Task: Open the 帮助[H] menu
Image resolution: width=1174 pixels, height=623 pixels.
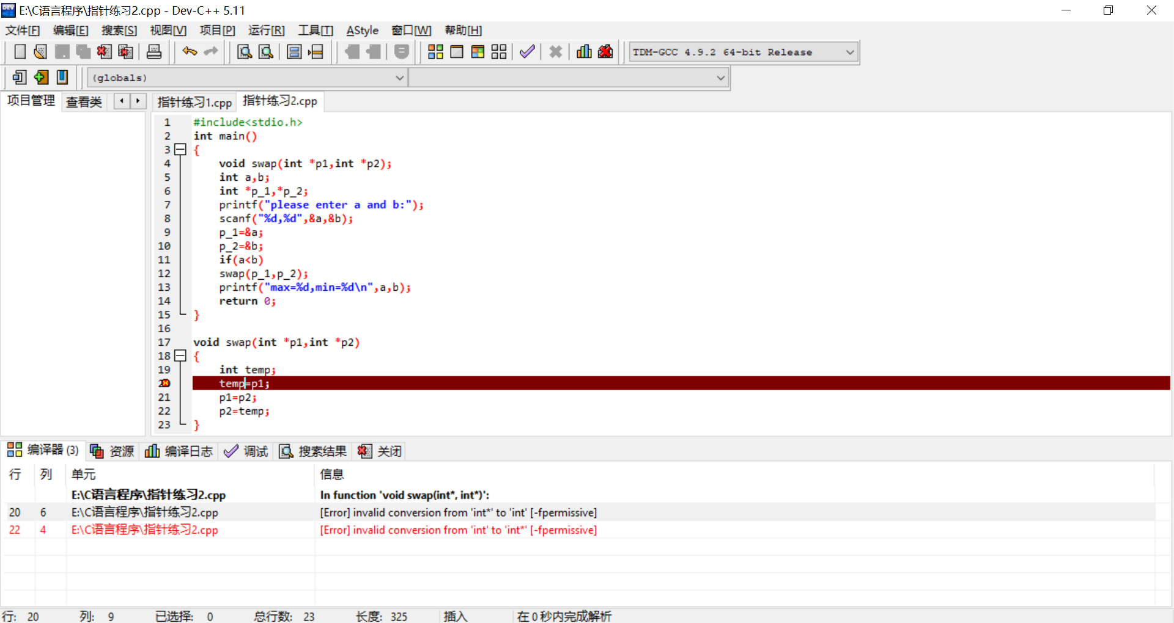Action: pos(463,31)
